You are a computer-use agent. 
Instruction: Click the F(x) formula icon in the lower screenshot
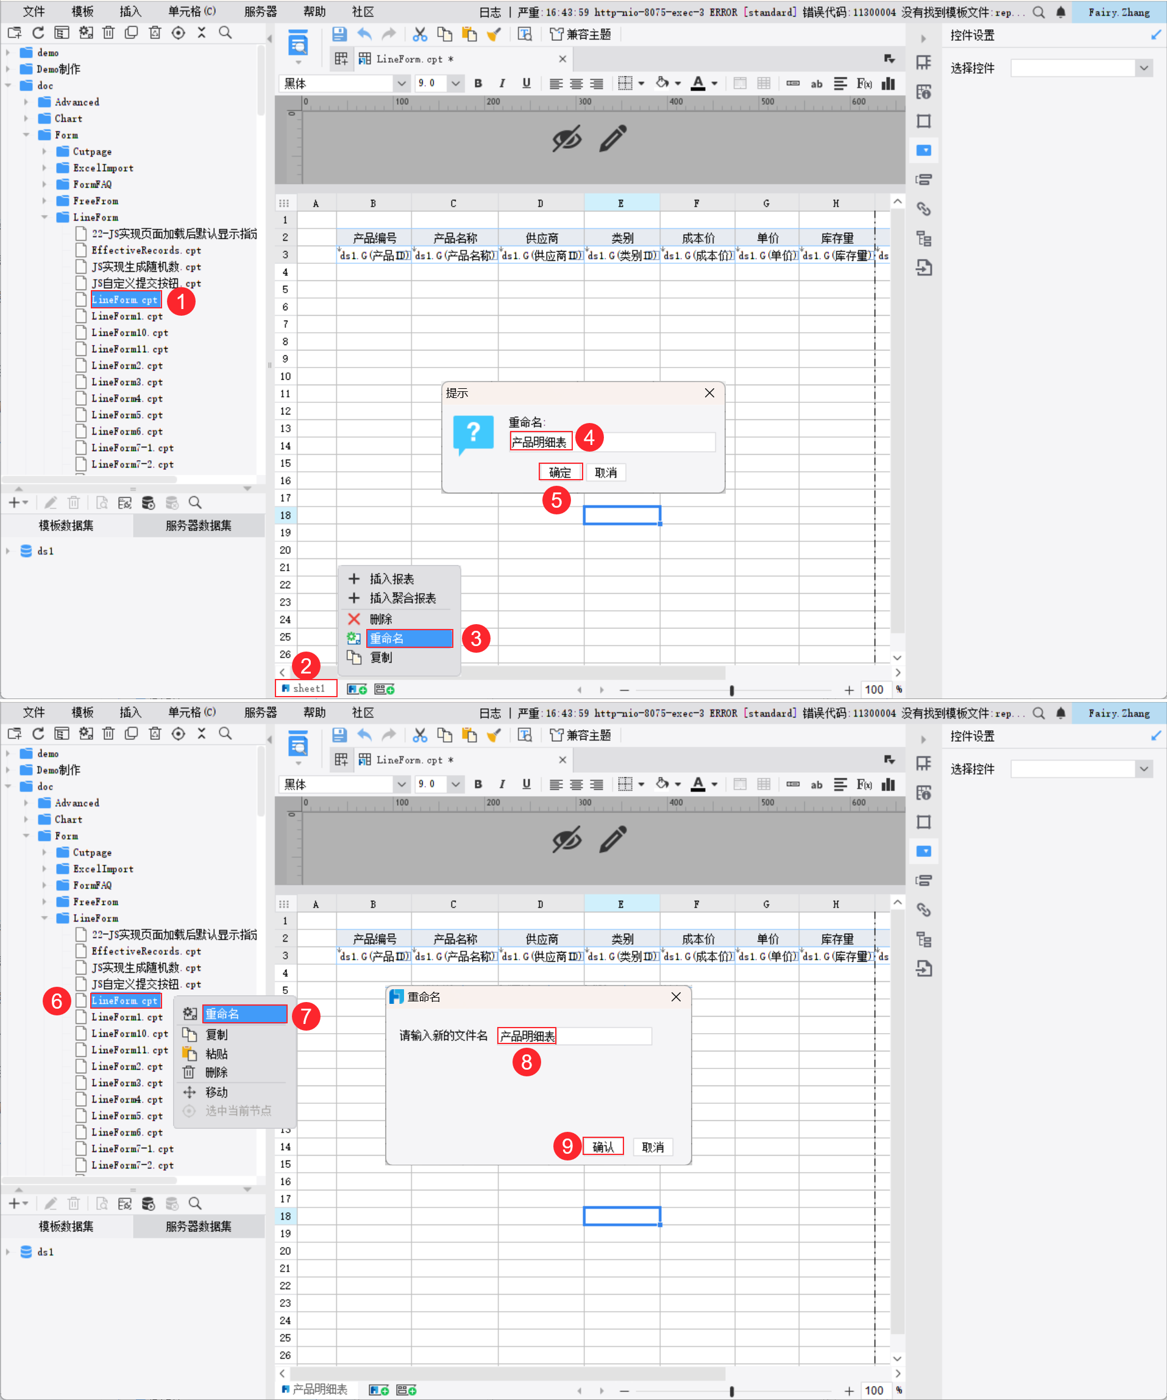pyautogui.click(x=864, y=784)
